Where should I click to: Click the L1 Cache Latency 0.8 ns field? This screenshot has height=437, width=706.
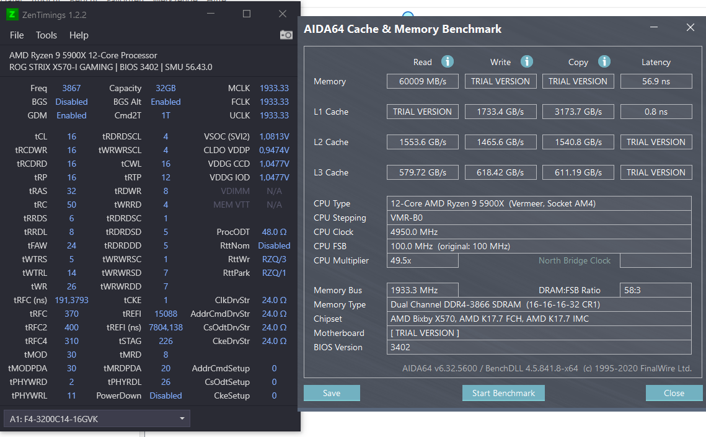pos(656,112)
